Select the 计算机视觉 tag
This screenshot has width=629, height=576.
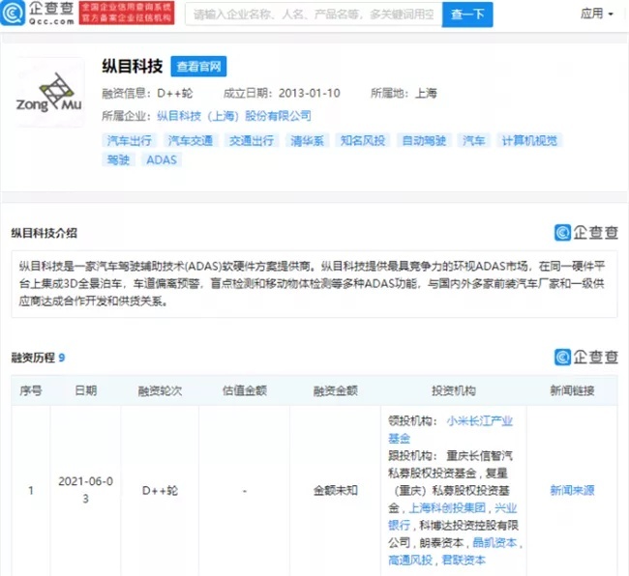pos(529,140)
